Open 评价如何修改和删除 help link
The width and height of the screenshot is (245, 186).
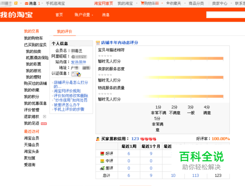pyautogui.click(x=71, y=96)
